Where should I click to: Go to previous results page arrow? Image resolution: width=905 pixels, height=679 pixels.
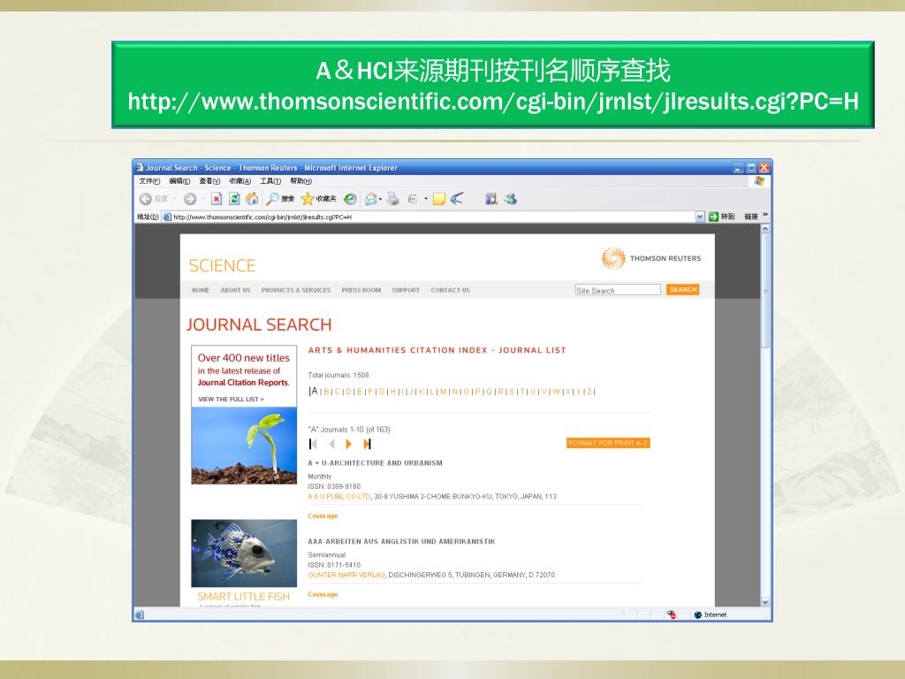pyautogui.click(x=331, y=444)
